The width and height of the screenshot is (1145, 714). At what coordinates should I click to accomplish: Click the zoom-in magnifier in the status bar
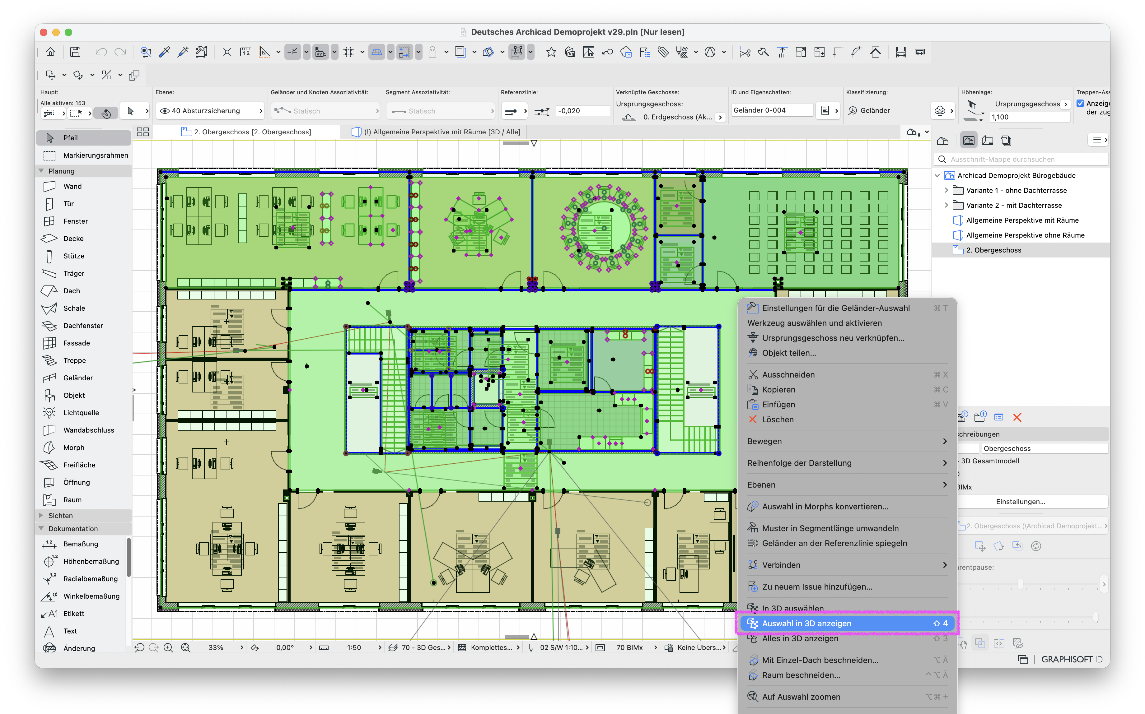point(168,647)
